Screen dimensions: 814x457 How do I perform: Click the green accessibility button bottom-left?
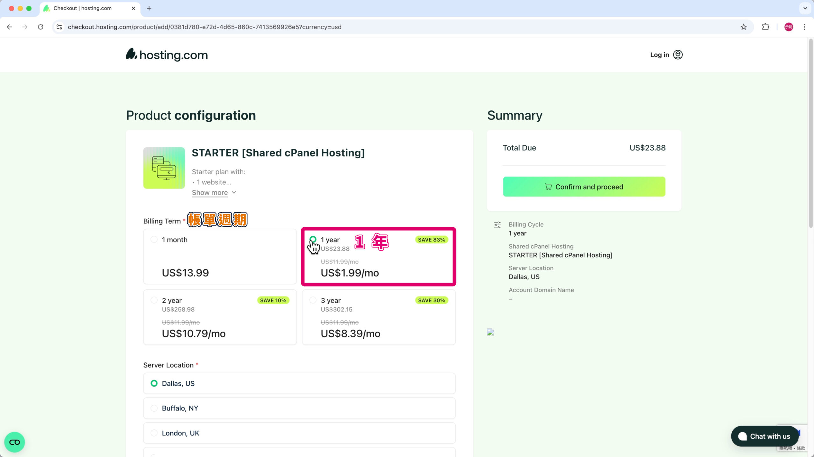pos(15,442)
